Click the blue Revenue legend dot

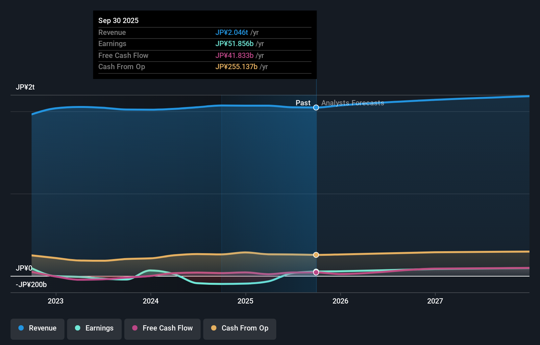pos(20,328)
